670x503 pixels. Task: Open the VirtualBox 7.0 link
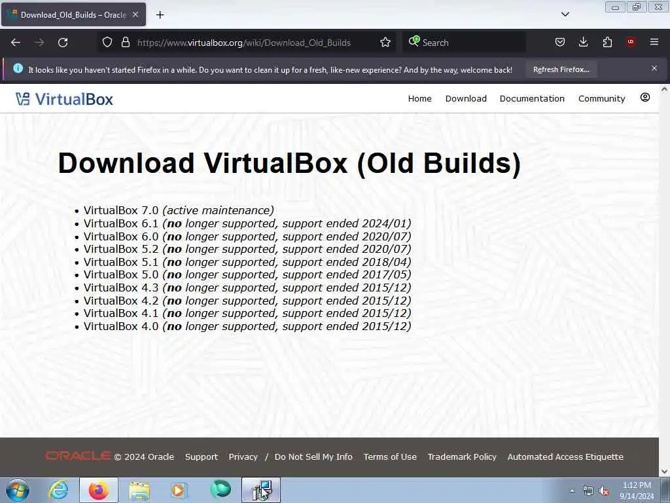click(121, 210)
